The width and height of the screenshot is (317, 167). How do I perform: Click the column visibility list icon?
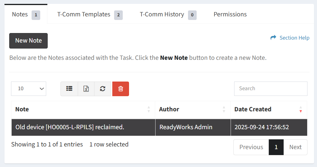(x=69, y=89)
